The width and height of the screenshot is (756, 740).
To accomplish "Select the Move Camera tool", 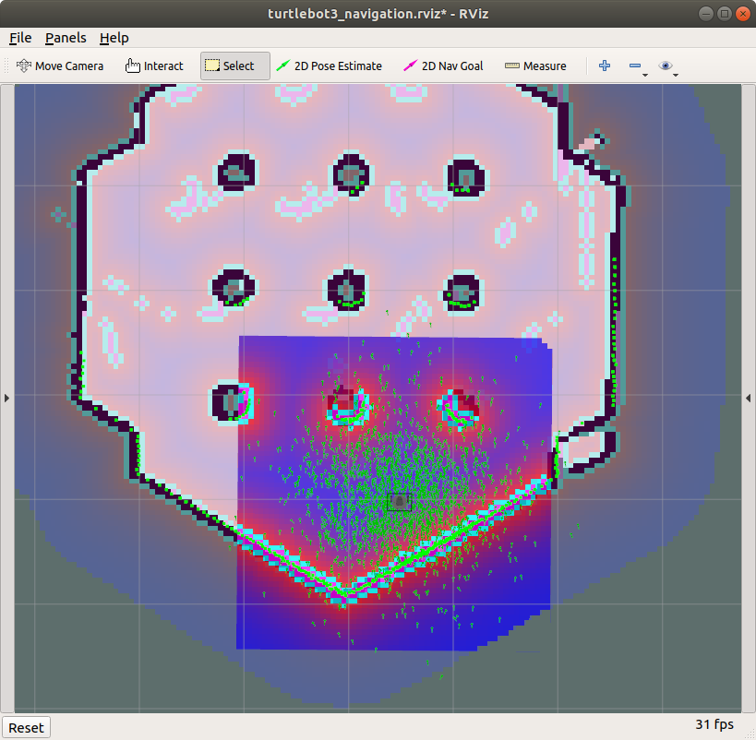I will [x=60, y=66].
